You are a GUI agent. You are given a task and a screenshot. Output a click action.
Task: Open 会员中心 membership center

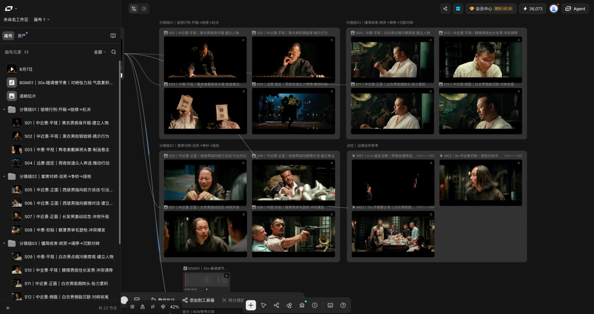491,8
